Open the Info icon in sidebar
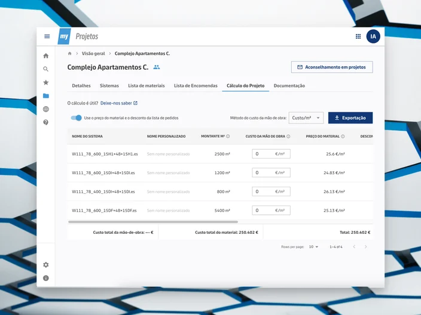 tap(46, 278)
